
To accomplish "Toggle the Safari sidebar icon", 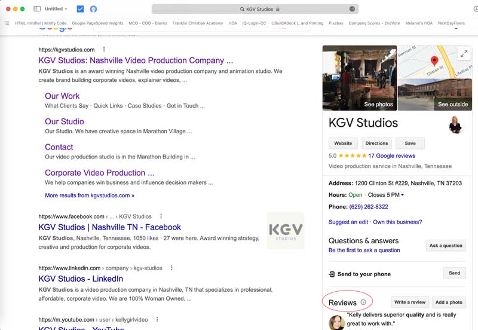I will pyautogui.click(x=37, y=9).
